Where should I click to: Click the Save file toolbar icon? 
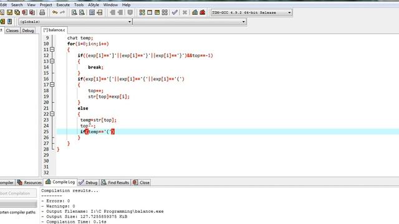pos(10,12)
